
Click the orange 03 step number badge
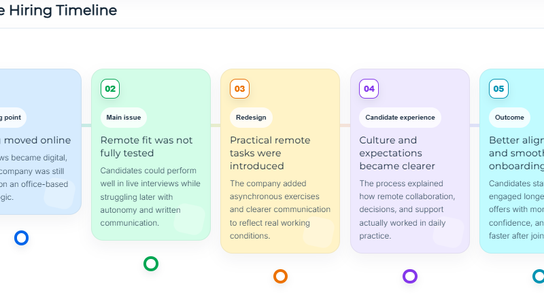coord(239,88)
